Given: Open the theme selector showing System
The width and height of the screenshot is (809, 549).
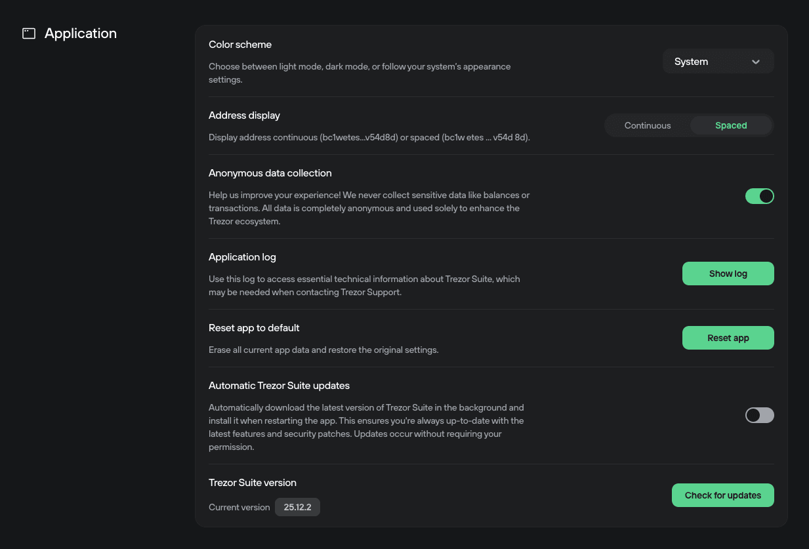Looking at the screenshot, I should [x=718, y=61].
